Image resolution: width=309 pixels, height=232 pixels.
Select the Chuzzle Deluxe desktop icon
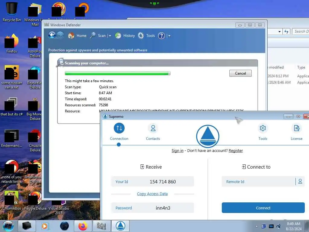click(35, 140)
